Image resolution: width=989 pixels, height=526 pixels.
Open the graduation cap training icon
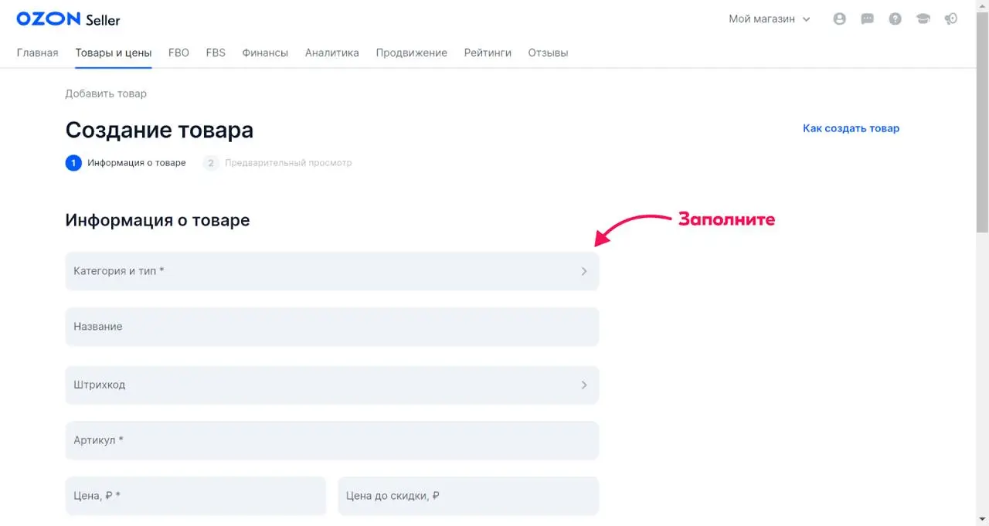coord(923,19)
